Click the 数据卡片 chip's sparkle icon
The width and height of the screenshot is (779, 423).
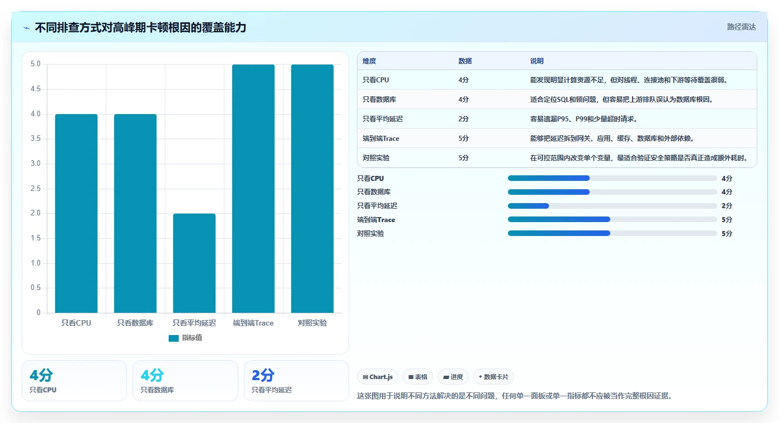pyautogui.click(x=481, y=377)
